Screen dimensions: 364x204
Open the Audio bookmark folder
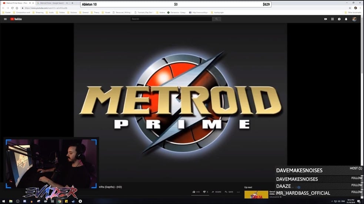pyautogui.click(x=50, y=13)
